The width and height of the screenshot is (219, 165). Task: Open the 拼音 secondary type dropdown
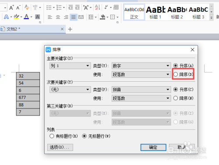(x=141, y=89)
